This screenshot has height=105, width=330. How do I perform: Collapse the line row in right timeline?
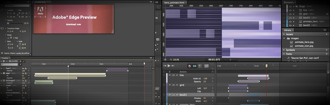170,75
